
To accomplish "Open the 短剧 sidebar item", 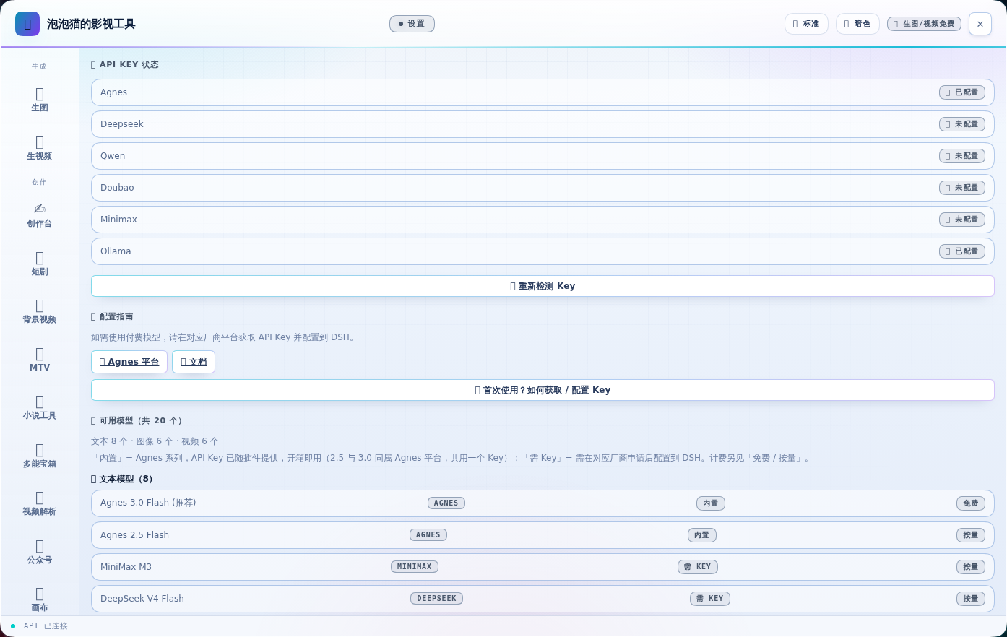I will [x=40, y=264].
